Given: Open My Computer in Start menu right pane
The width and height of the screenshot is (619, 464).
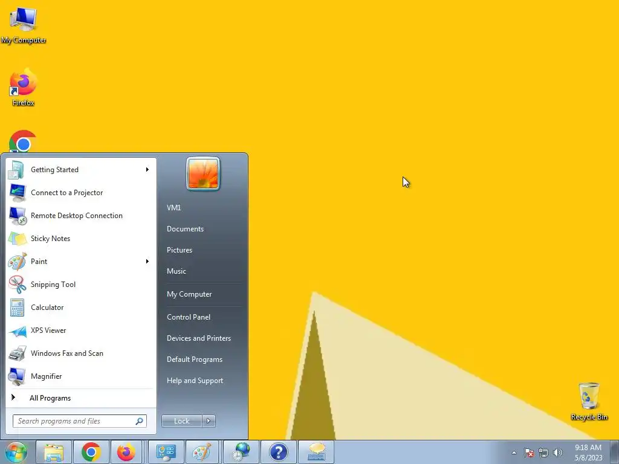Looking at the screenshot, I should [189, 294].
